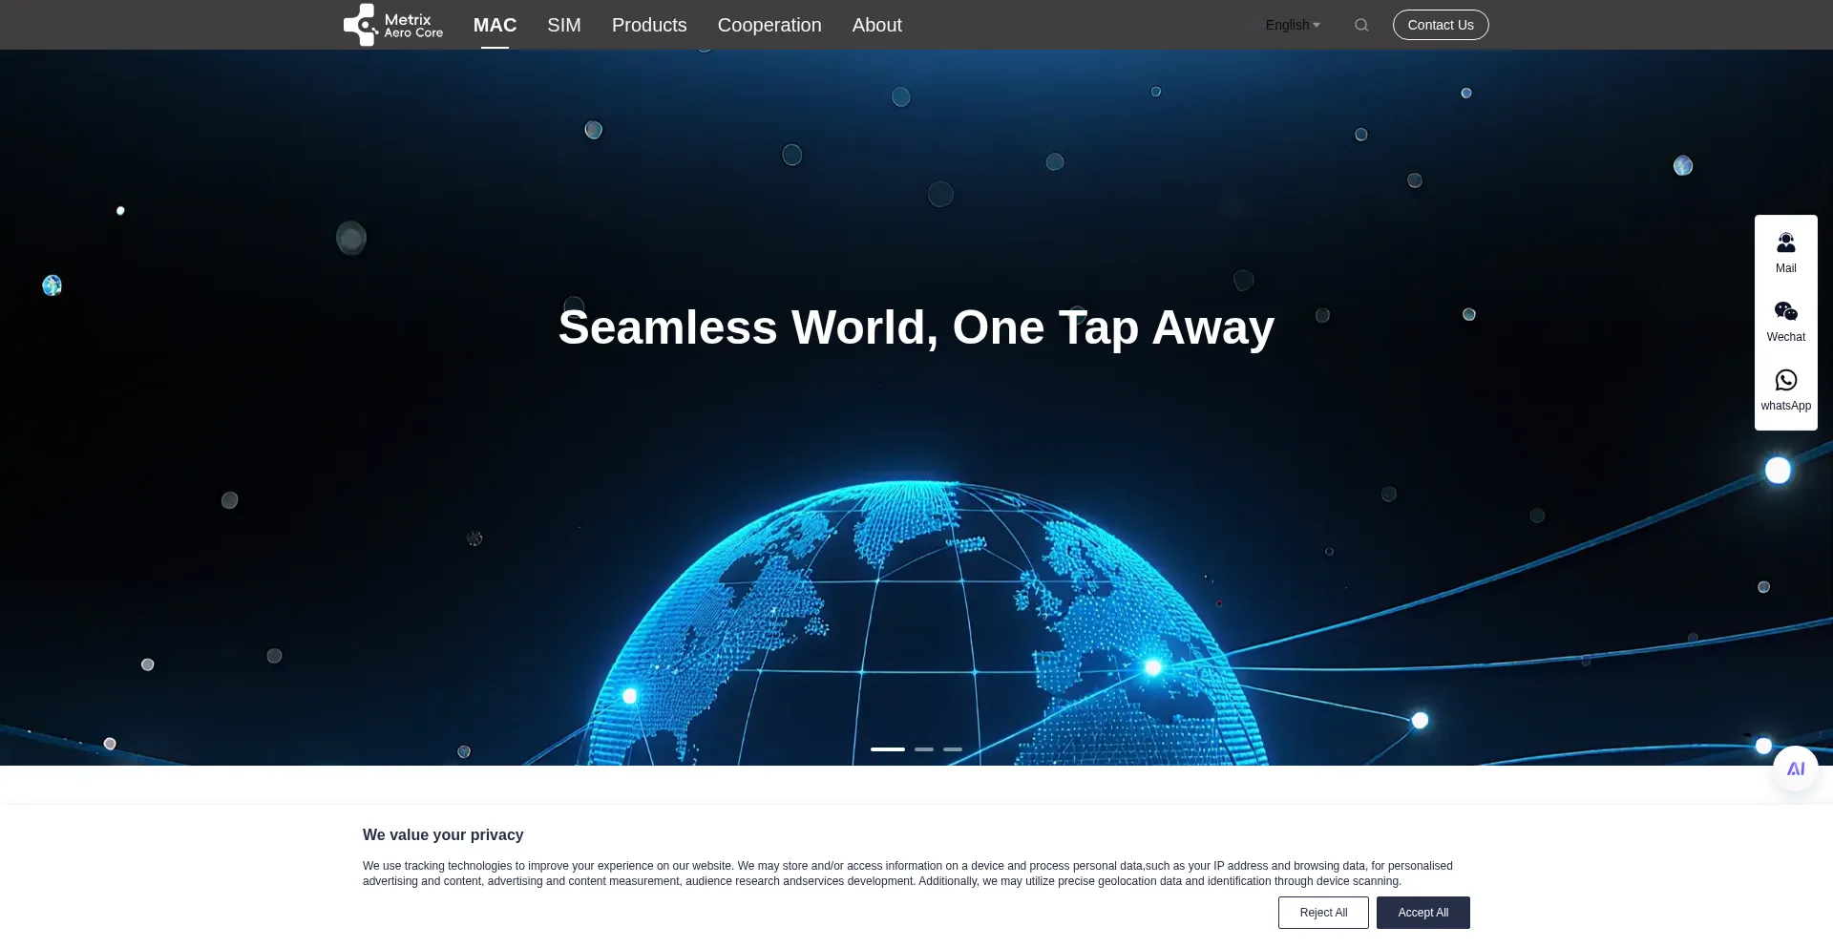Image resolution: width=1833 pixels, height=948 pixels.
Task: Open the SIM navigation menu
Action: tap(563, 25)
